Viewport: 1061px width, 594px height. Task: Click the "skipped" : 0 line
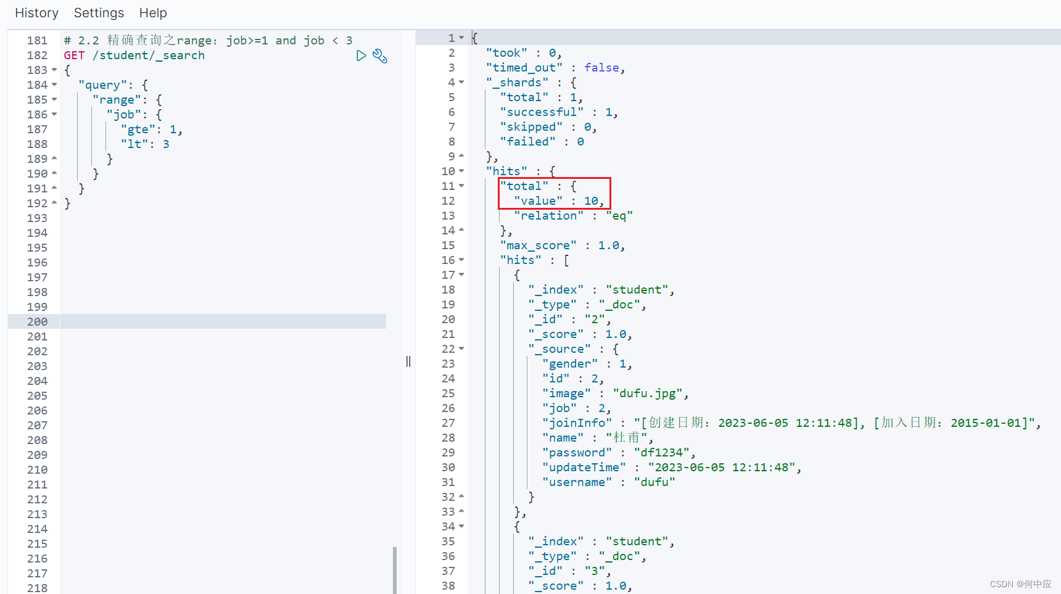[548, 126]
